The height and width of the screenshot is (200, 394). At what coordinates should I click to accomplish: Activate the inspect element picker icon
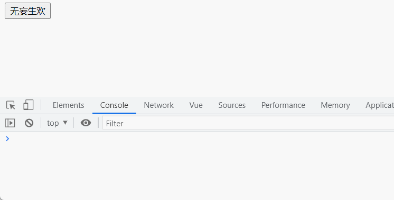pos(11,105)
